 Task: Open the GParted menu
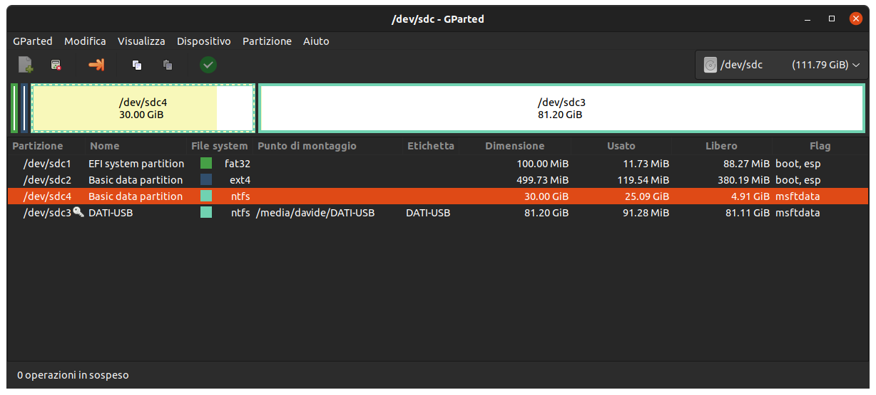(33, 41)
